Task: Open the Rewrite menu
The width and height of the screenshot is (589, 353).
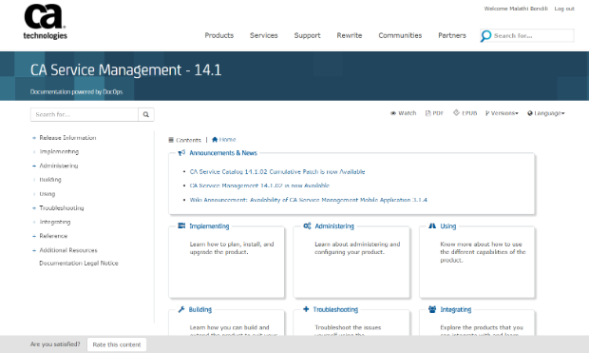Action: (x=350, y=35)
